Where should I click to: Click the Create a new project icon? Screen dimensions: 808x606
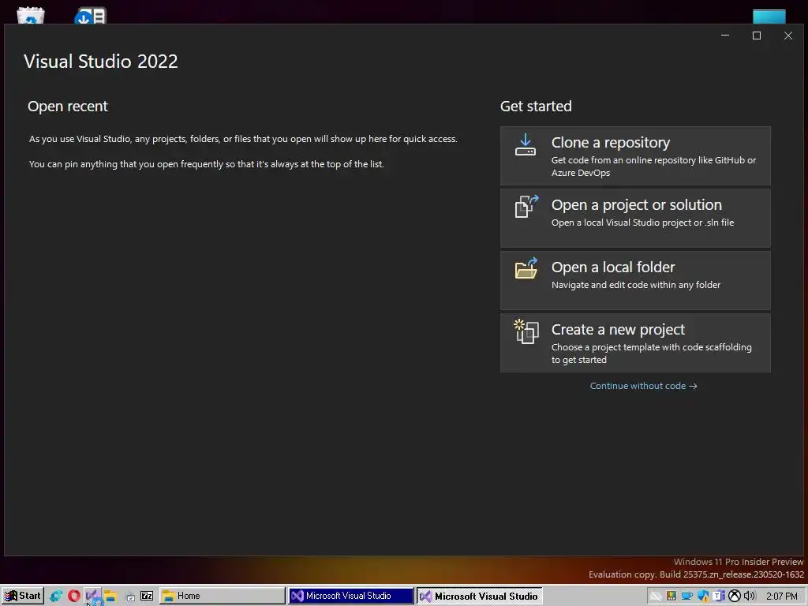click(x=526, y=331)
